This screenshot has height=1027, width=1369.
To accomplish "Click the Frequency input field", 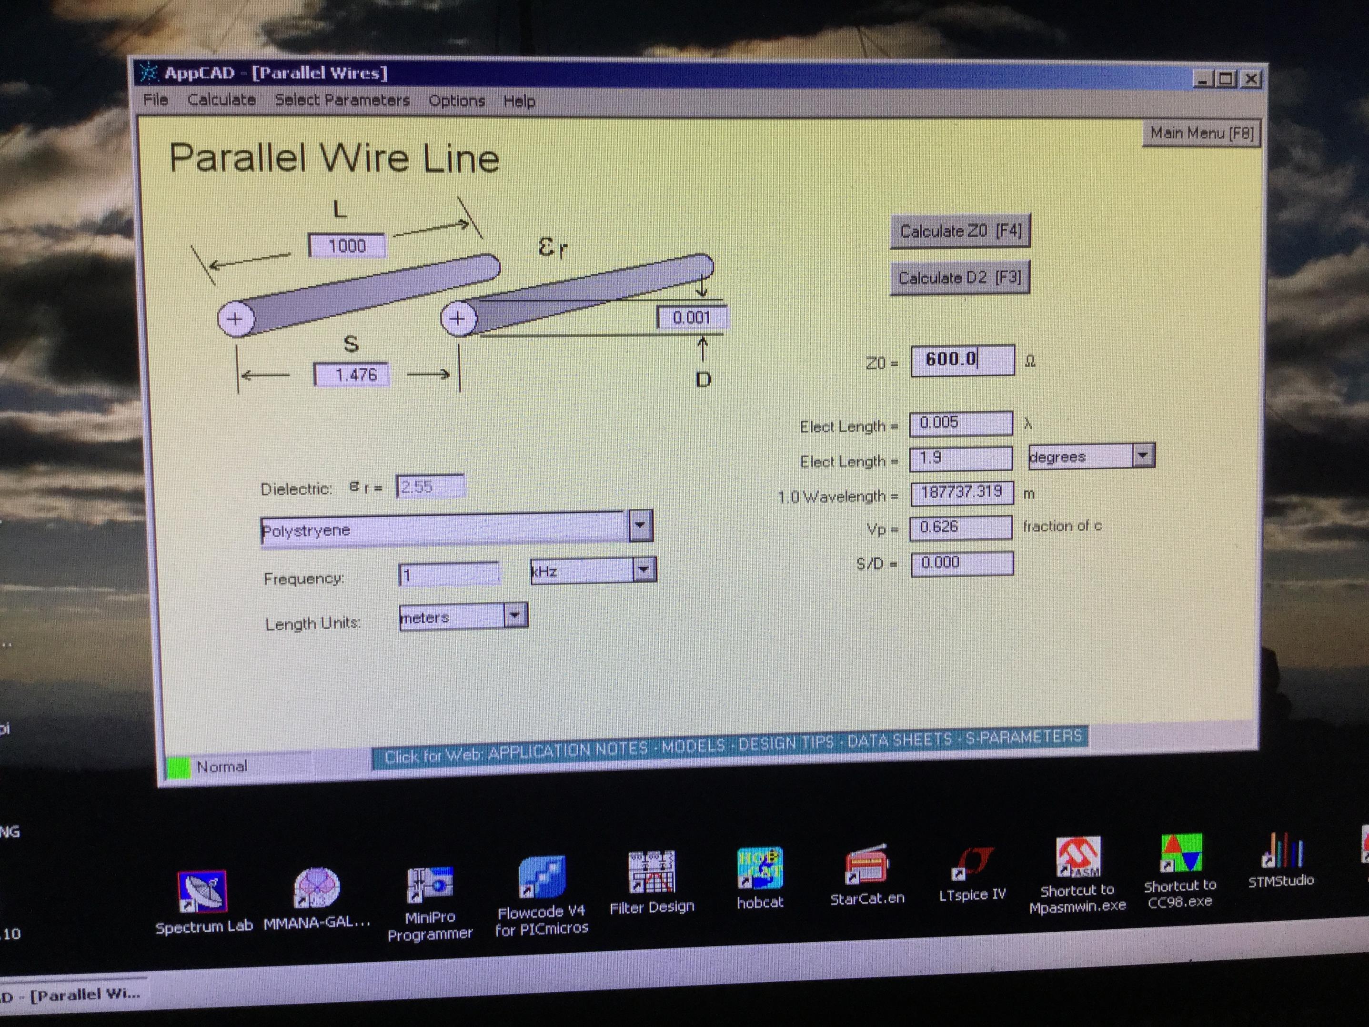I will [449, 574].
